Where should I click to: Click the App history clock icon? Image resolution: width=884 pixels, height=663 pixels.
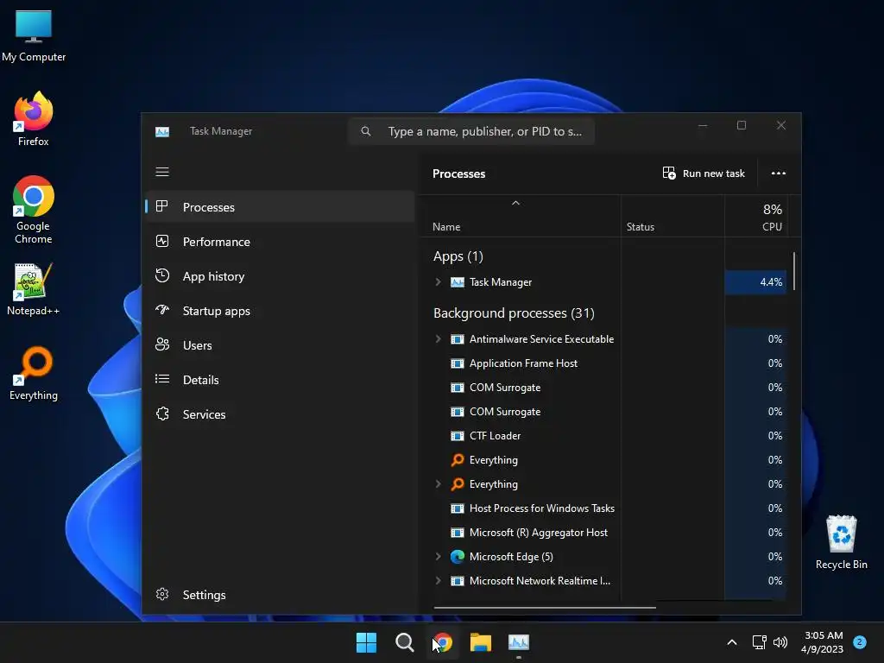[162, 275]
